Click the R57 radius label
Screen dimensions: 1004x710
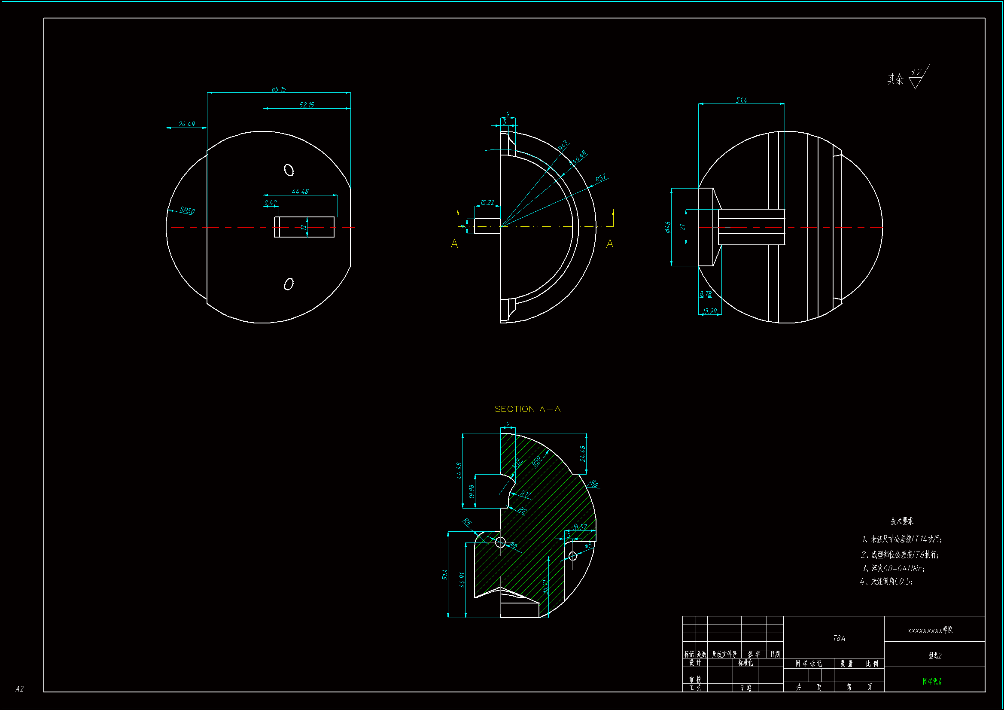tap(601, 178)
